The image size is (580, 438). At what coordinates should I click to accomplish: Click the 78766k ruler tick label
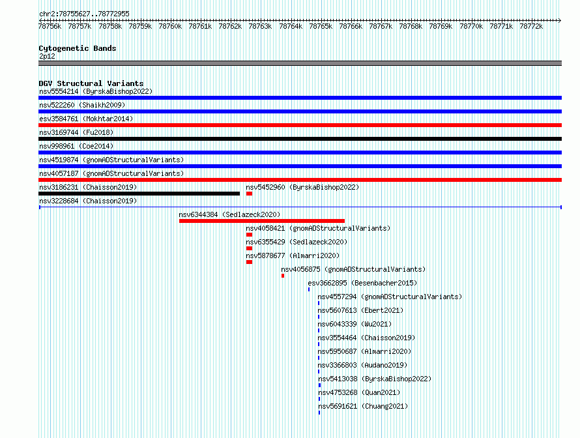coord(351,26)
